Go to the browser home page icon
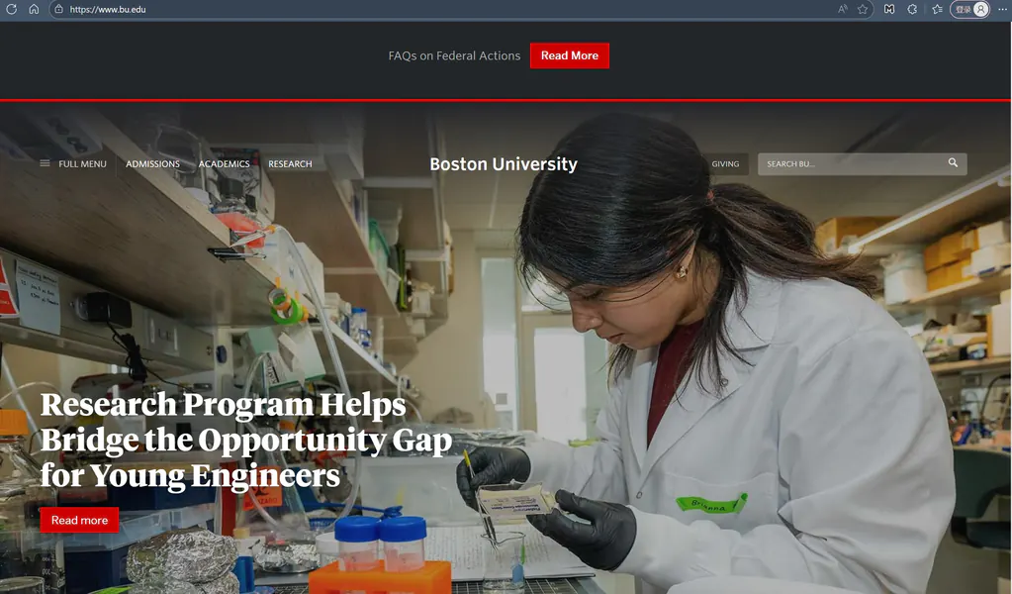1012x594 pixels. coord(34,9)
